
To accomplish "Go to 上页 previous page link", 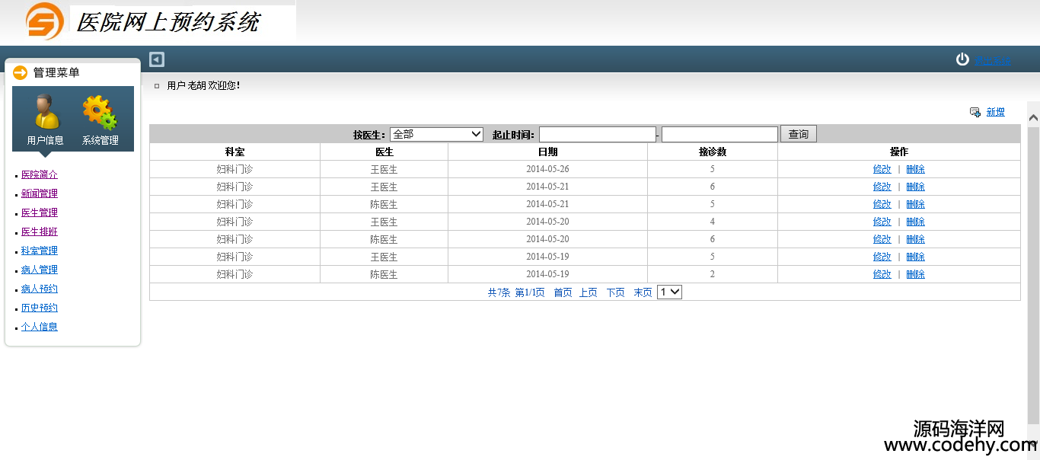I will pyautogui.click(x=588, y=292).
